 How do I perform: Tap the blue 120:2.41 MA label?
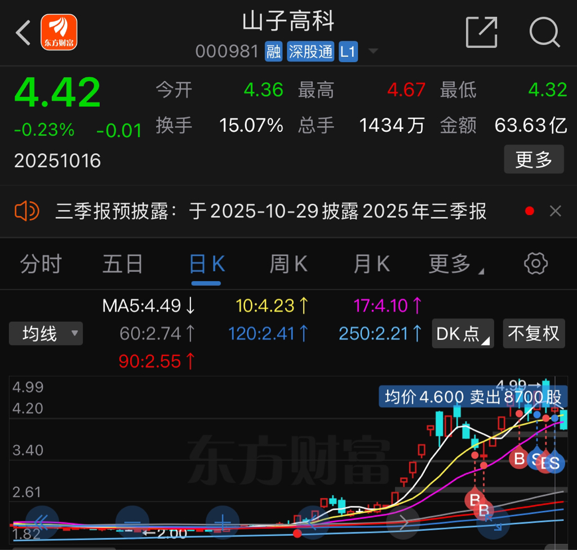pos(268,334)
